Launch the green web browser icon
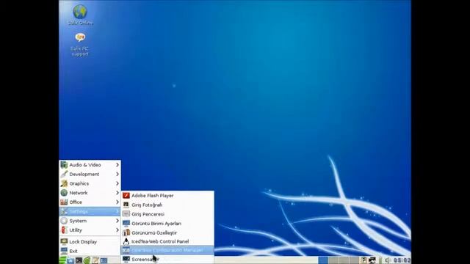 [87, 260]
